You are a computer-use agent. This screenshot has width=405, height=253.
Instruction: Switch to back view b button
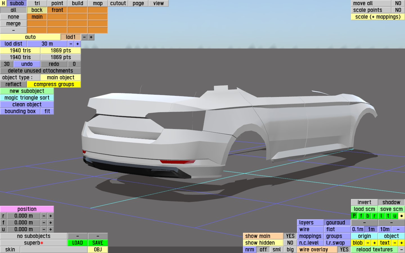click(368, 216)
